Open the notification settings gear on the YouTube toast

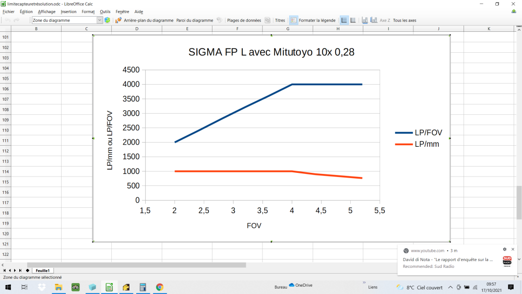(x=505, y=250)
